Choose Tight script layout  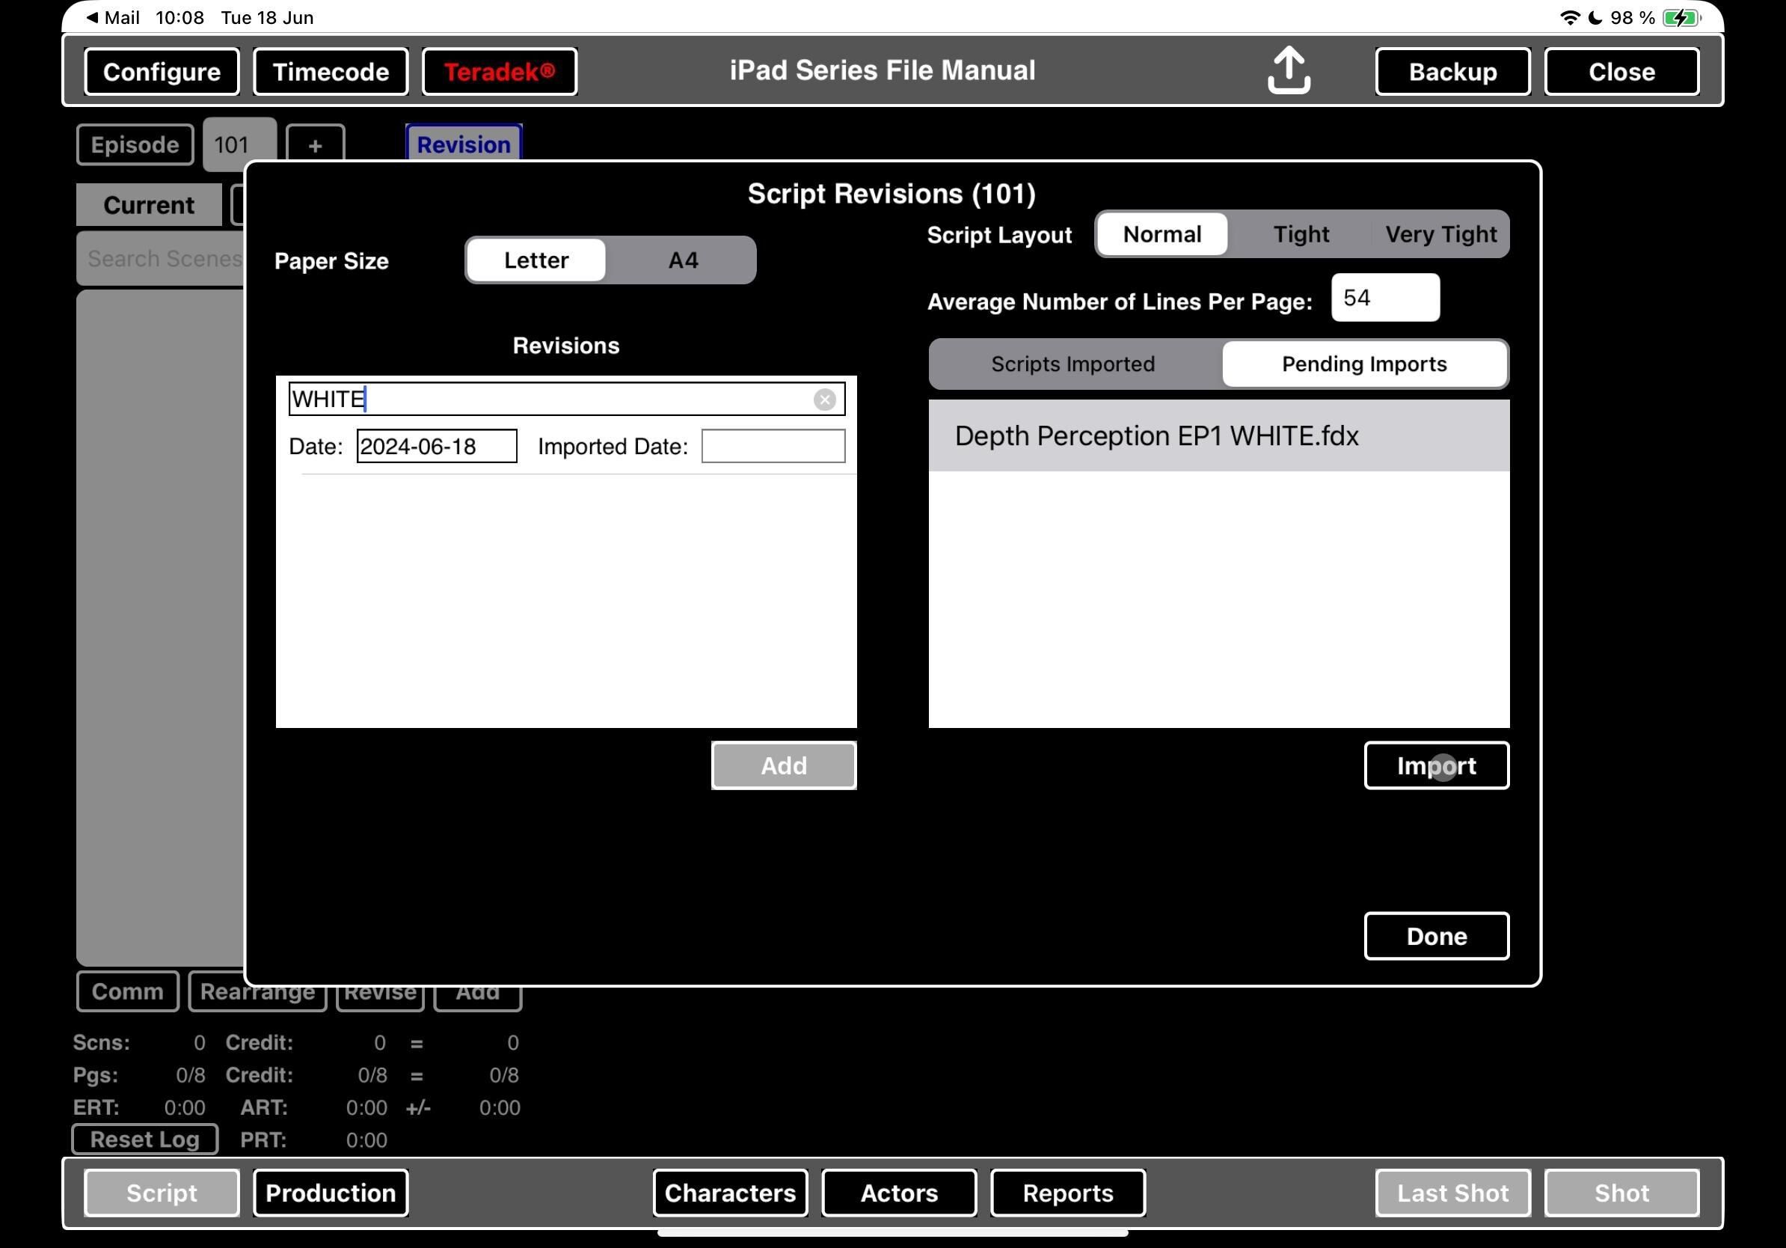coord(1300,234)
